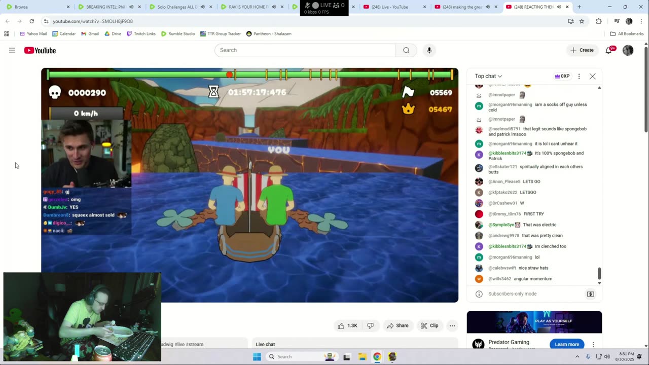
Task: Open Calendar bookmark
Action: tap(64, 34)
